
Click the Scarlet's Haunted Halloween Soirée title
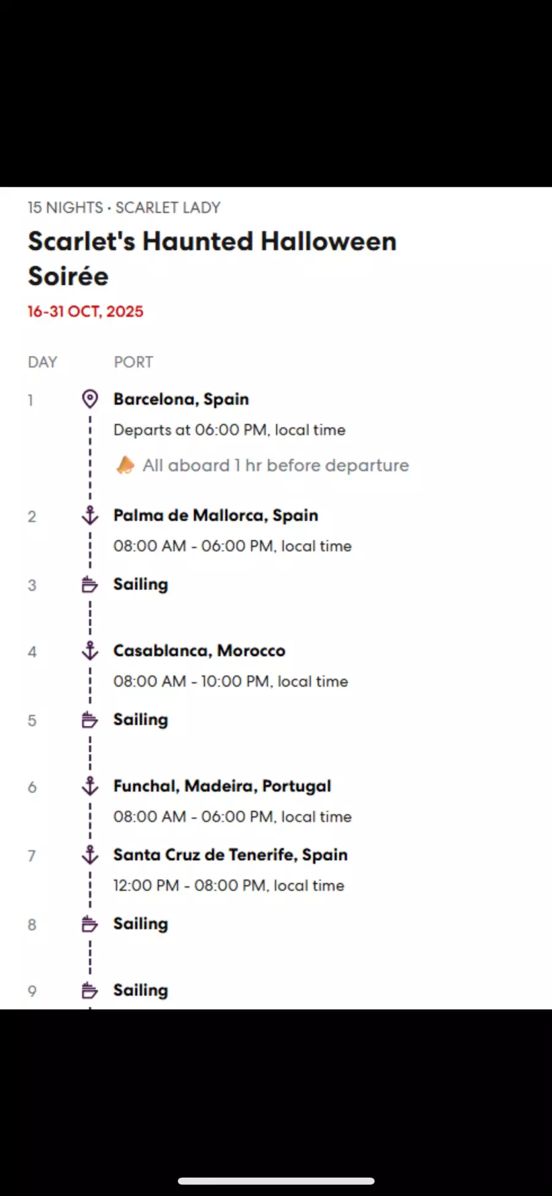(x=212, y=258)
